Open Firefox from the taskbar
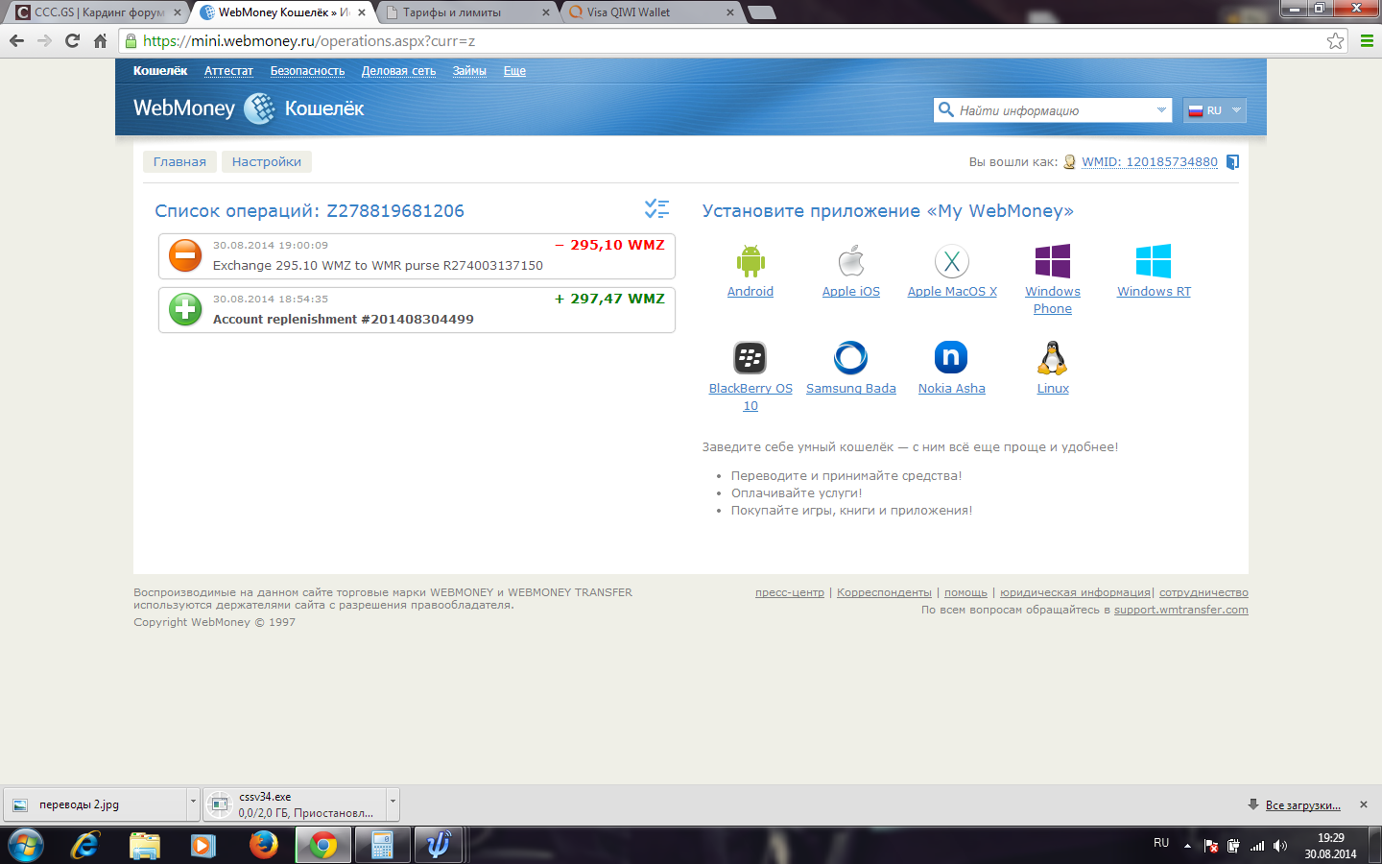Image resolution: width=1382 pixels, height=864 pixels. coord(263,845)
